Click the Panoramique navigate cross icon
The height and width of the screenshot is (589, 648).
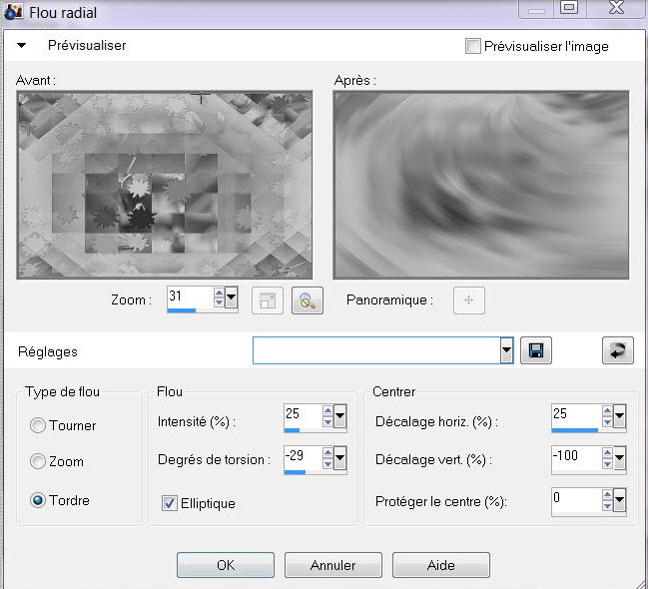tap(469, 300)
